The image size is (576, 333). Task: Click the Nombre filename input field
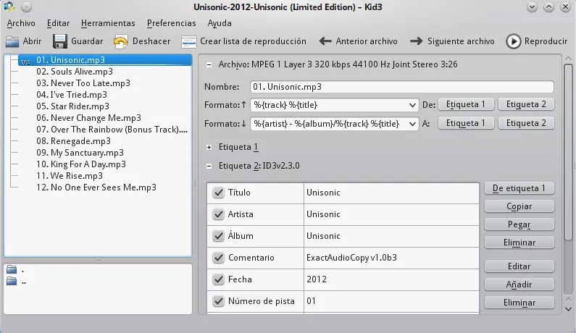[402, 87]
